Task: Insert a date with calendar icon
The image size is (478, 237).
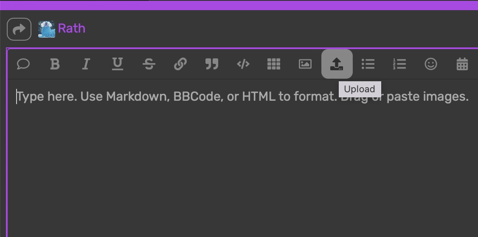Action: tap(462, 64)
